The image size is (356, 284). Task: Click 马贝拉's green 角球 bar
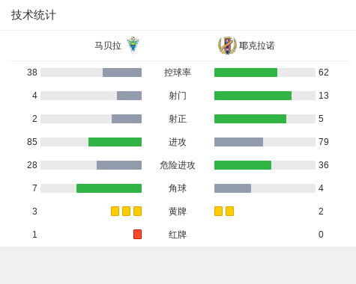click(109, 188)
